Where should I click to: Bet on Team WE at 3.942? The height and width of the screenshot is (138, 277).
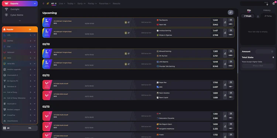coord(215,24)
